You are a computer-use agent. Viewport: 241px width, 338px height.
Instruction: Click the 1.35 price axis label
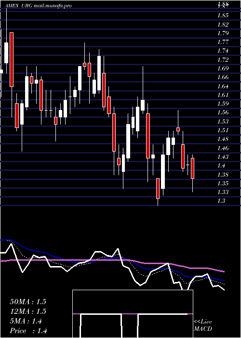(223, 183)
